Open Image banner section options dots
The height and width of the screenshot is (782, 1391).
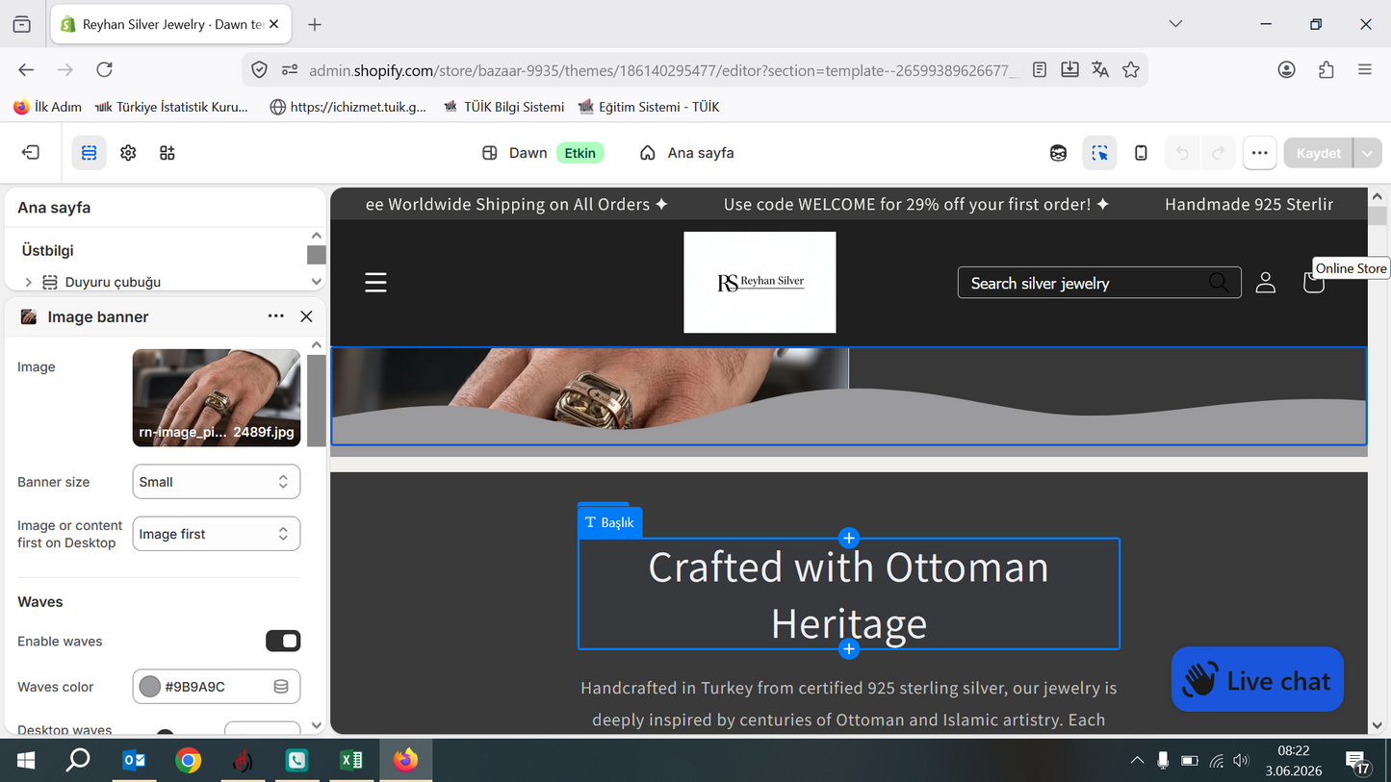(276, 316)
